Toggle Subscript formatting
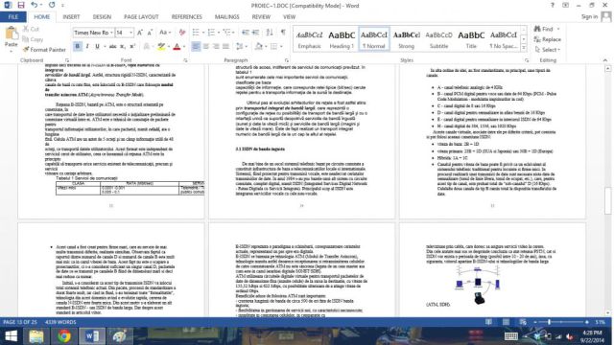This screenshot has width=614, height=345. pos(123,47)
